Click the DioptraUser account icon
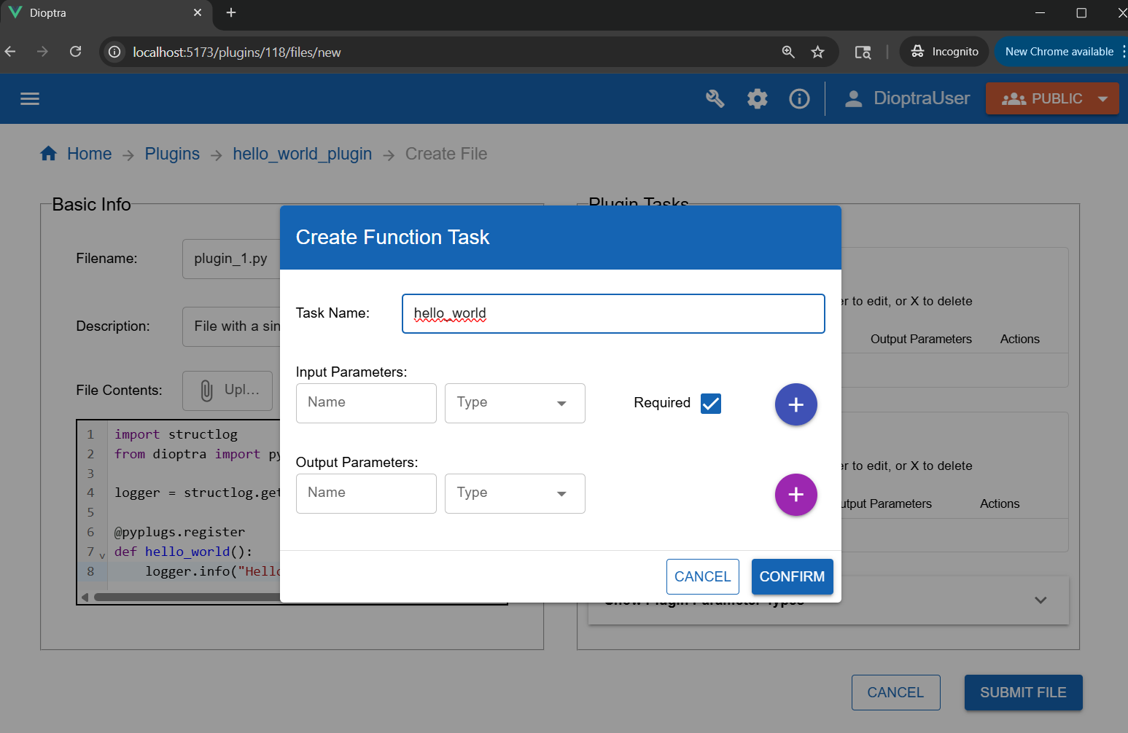The height and width of the screenshot is (733, 1128). tap(853, 98)
